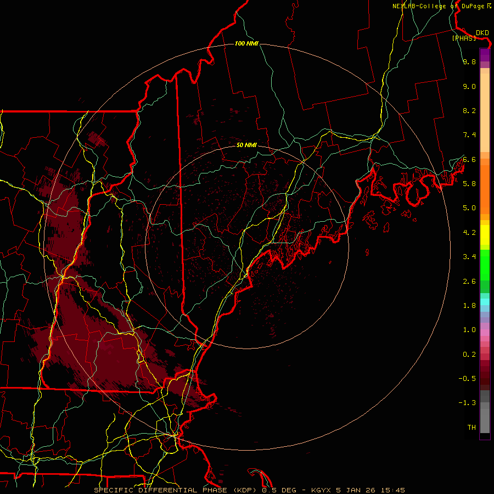This screenshot has width=494, height=494.
Task: Select the 9.8 scale value
Action: coord(469,61)
